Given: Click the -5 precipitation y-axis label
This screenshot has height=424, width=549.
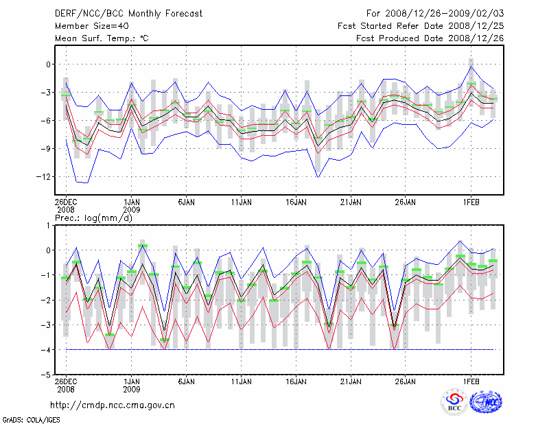Looking at the screenshot, I should tap(47, 375).
